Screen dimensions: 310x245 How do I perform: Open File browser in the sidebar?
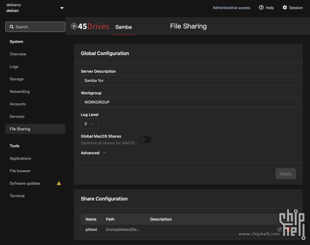20,171
